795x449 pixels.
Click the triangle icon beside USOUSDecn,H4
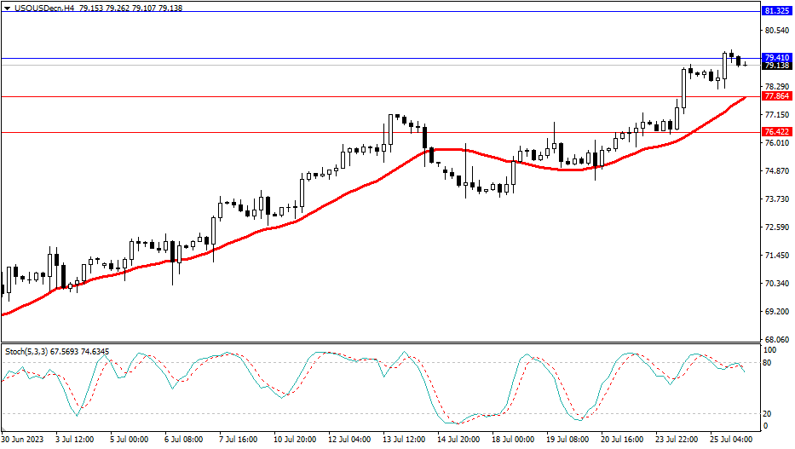pyautogui.click(x=8, y=8)
